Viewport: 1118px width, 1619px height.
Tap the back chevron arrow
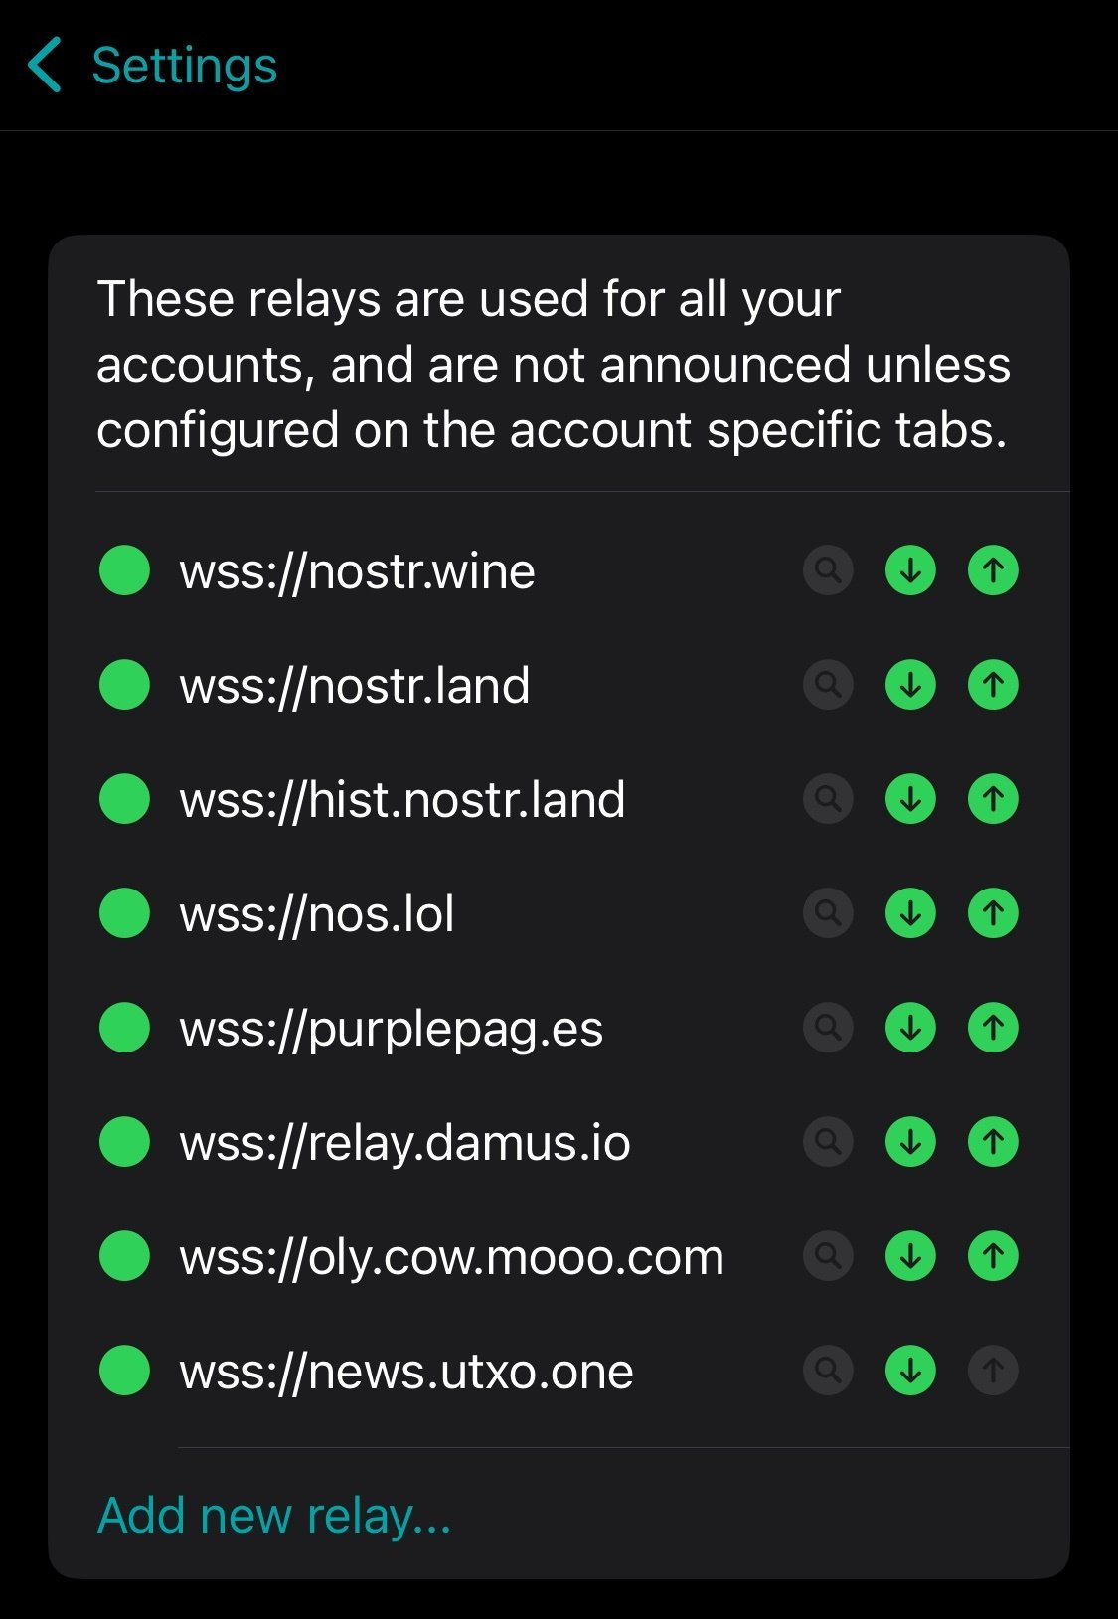point(45,66)
